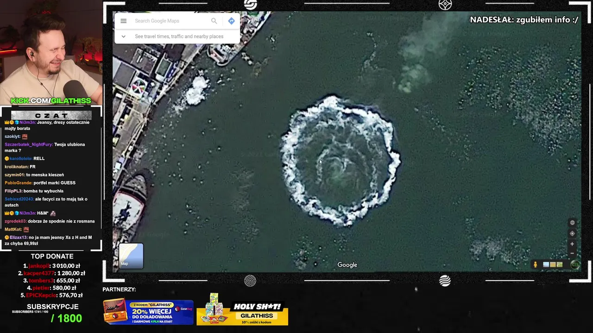Open the 20% WIĘCEJ partner banner
This screenshot has width=593, height=333.
(148, 312)
